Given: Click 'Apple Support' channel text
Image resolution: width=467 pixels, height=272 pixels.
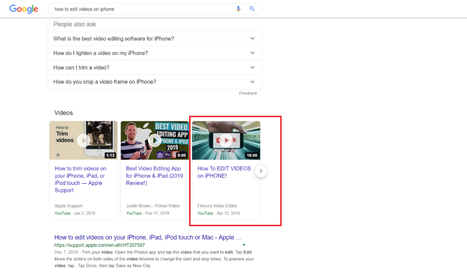Looking at the screenshot, I should 69,206.
